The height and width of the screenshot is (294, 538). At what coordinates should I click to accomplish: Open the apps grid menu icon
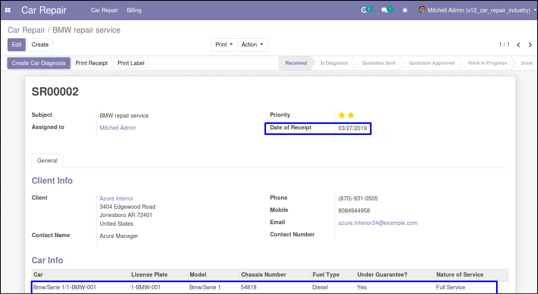pyautogui.click(x=8, y=10)
